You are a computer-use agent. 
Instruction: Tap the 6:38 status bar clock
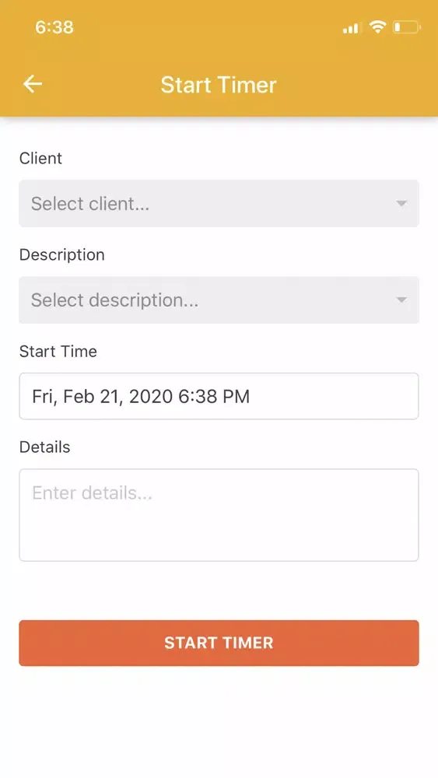[54, 26]
